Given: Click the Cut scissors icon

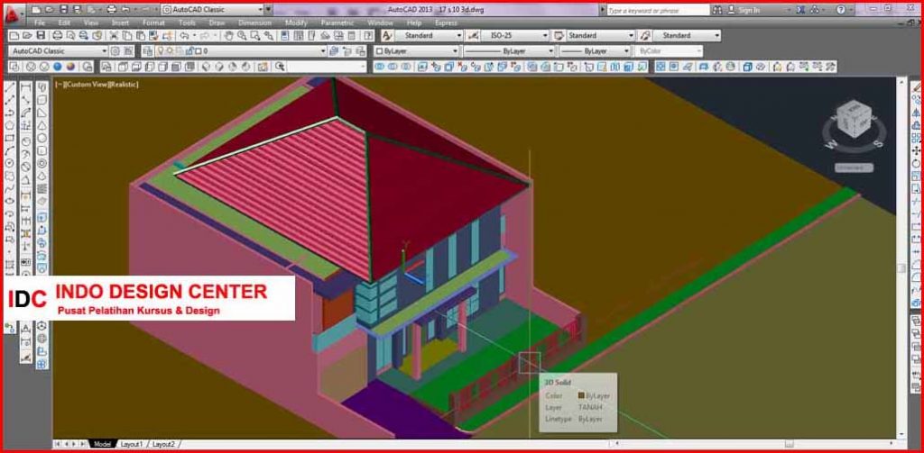Looking at the screenshot, I should pyautogui.click(x=115, y=36).
